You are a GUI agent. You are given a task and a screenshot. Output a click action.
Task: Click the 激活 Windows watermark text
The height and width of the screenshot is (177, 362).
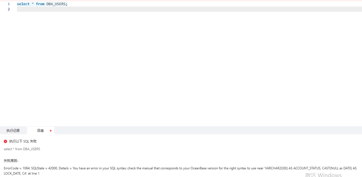point(323,175)
